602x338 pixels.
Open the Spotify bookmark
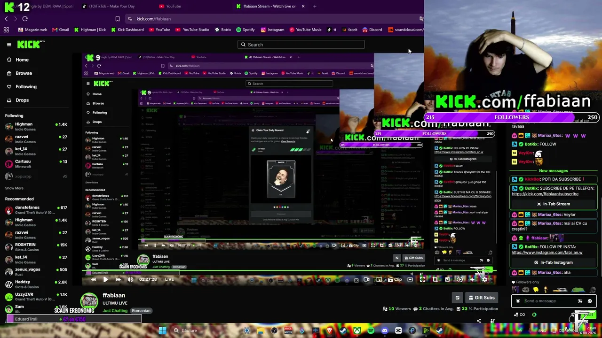coord(246,30)
